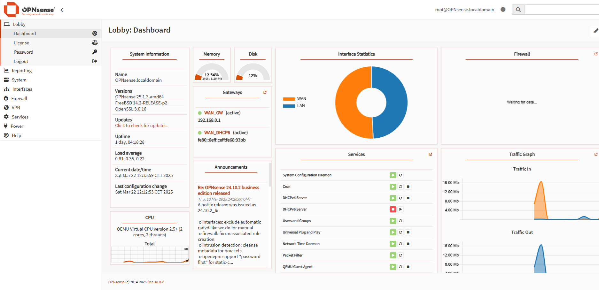Restart the Universal Plug and Play service

tap(401, 232)
